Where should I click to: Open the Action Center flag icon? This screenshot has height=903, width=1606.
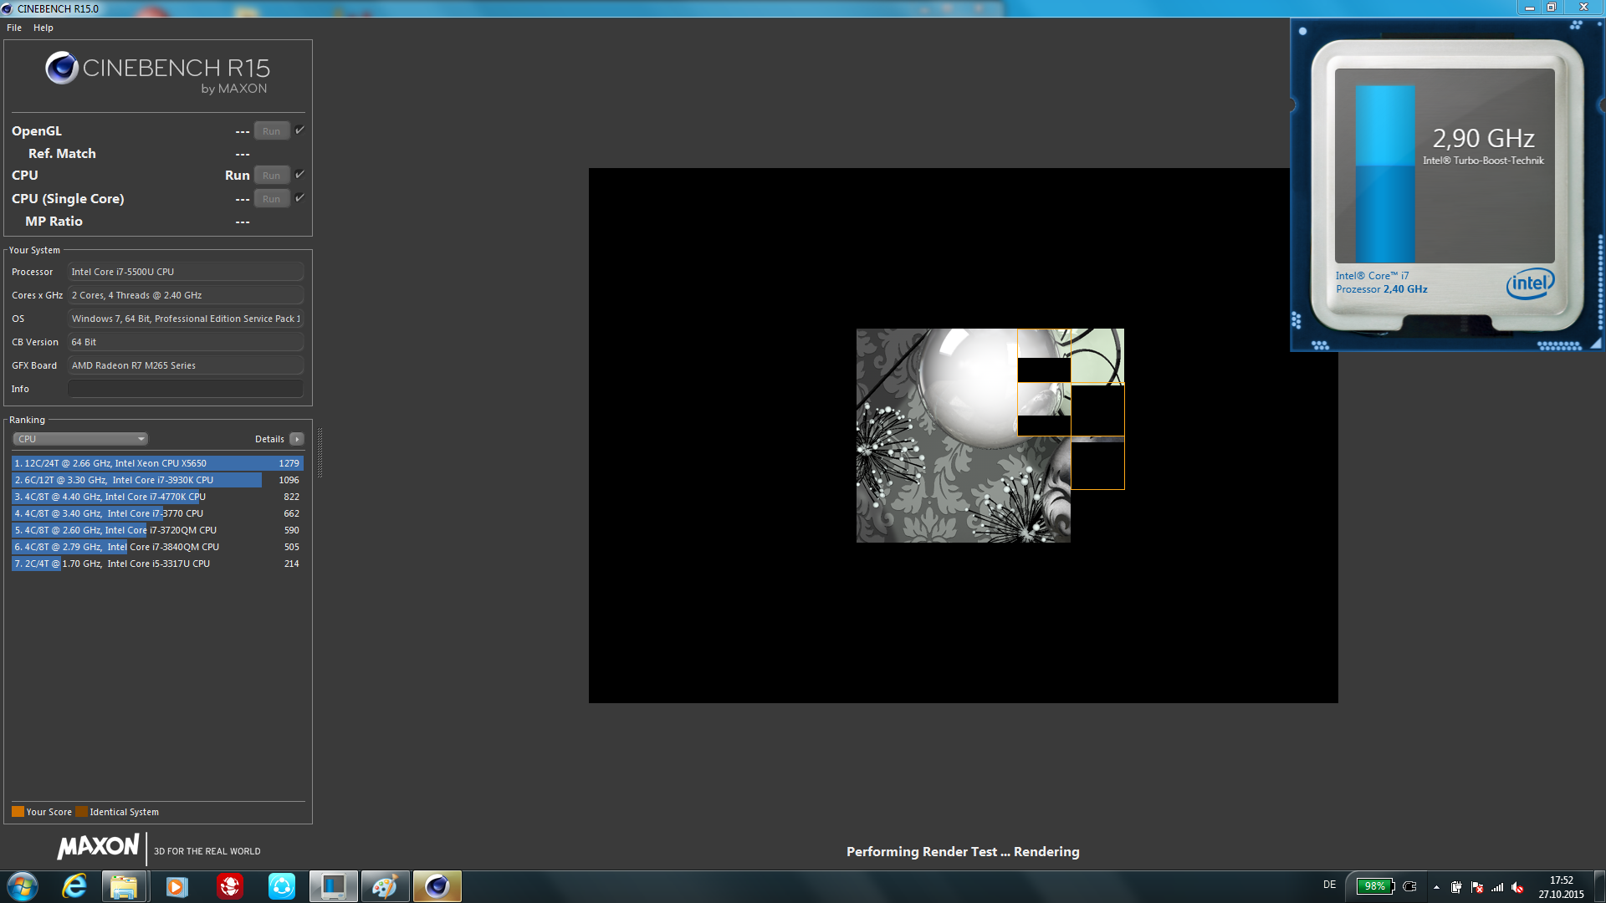click(x=1477, y=887)
